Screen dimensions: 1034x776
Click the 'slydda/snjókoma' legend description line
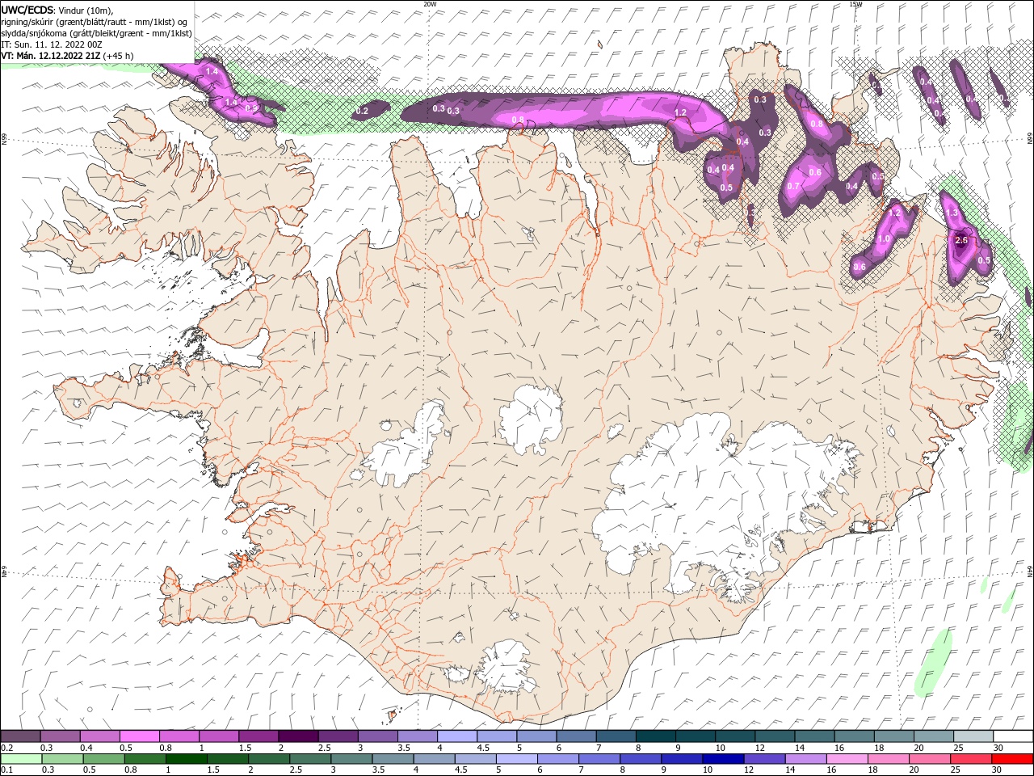(x=96, y=33)
